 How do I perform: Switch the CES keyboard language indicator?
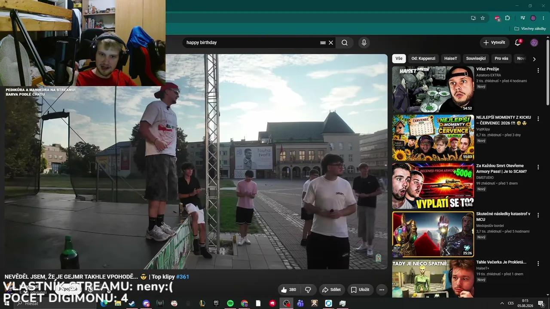pyautogui.click(x=511, y=303)
